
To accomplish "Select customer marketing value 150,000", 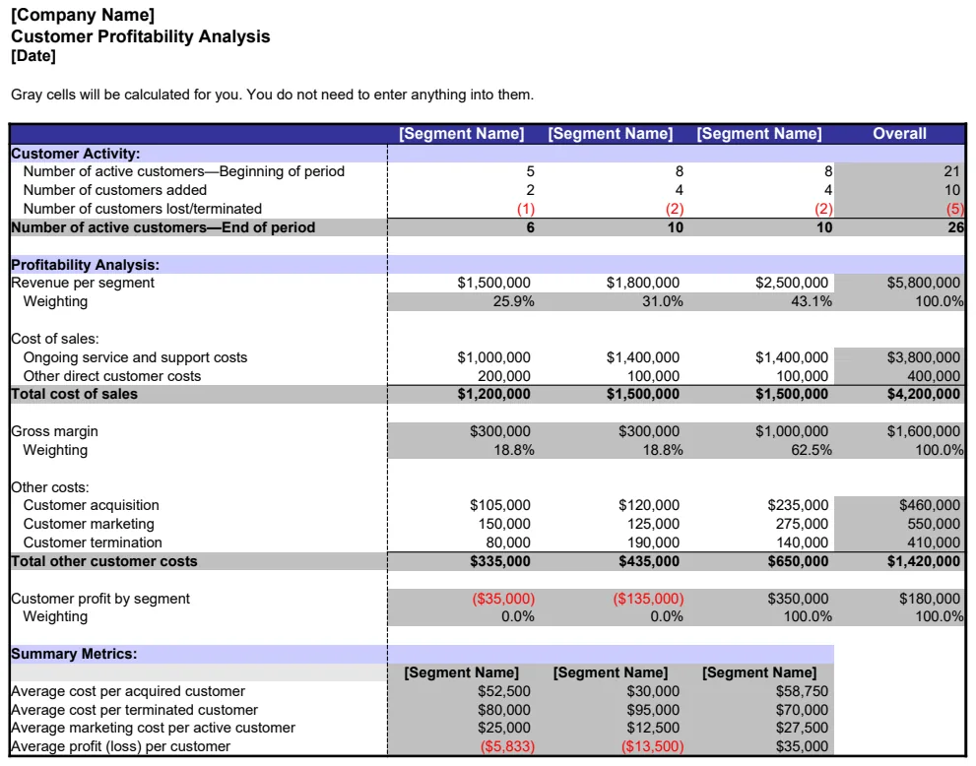I will pyautogui.click(x=504, y=525).
